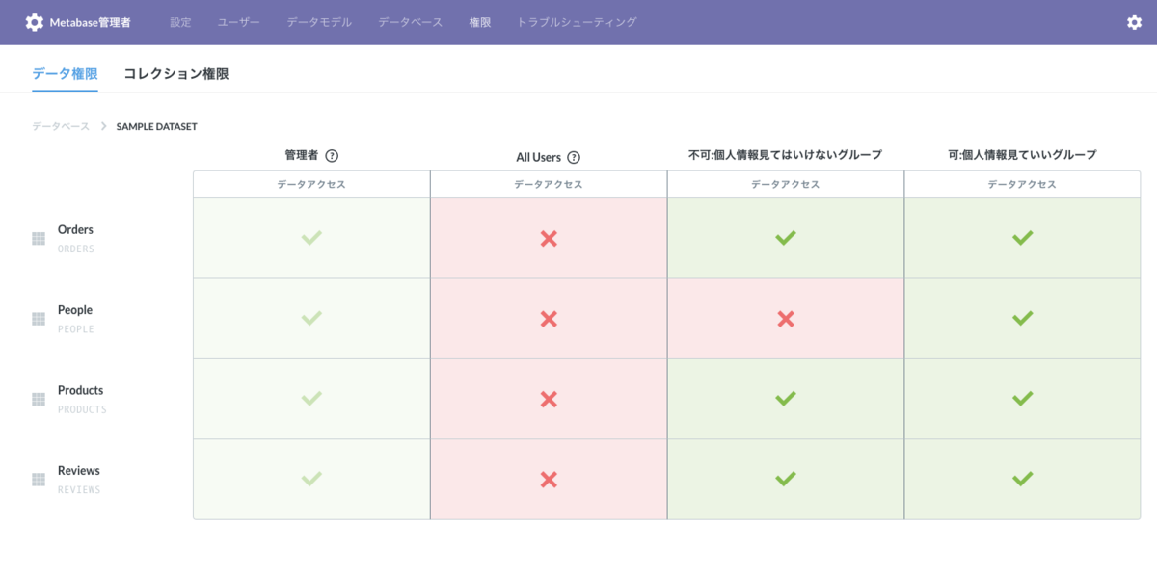Go back via データベース breadcrumb link
Screen dimensions: 1157x576
[61, 126]
